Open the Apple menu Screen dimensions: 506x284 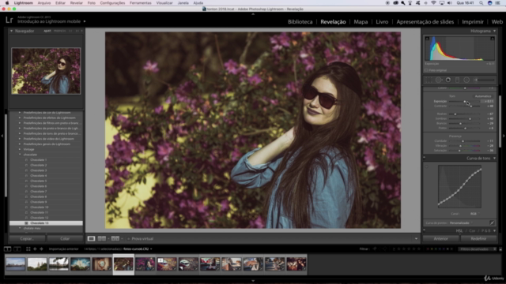point(7,3)
